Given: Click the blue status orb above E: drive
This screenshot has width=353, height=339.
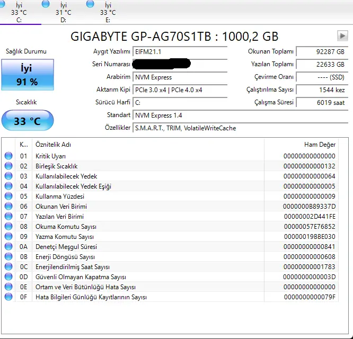Looking at the screenshot, I should click(x=90, y=4).
